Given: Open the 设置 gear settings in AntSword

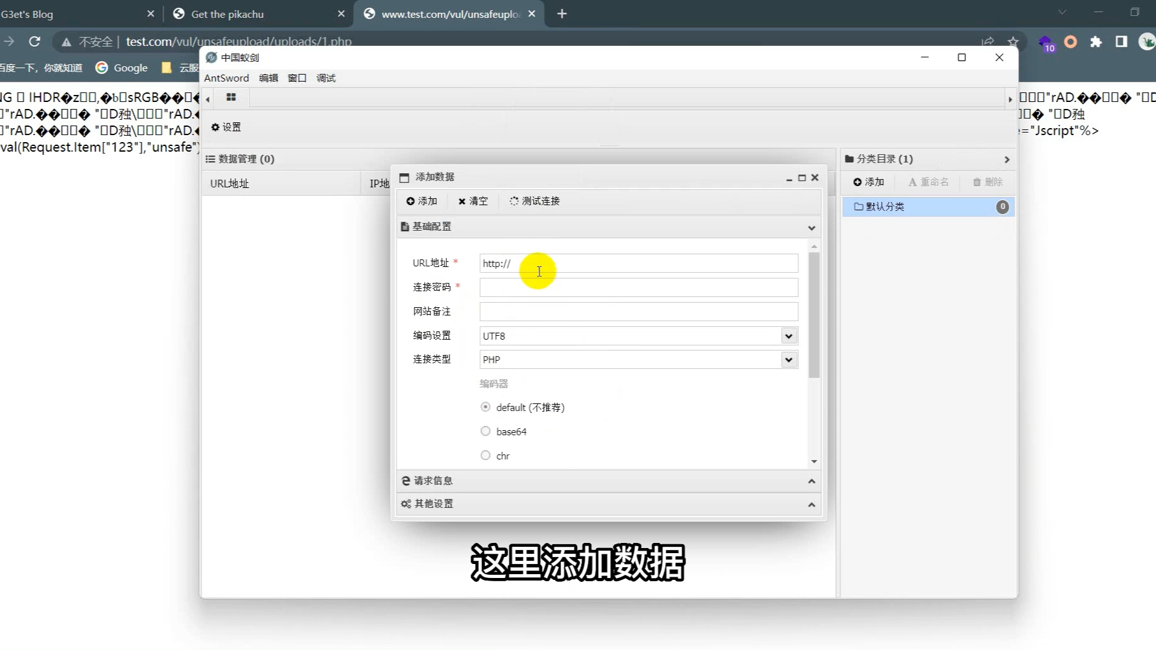Looking at the screenshot, I should point(226,127).
